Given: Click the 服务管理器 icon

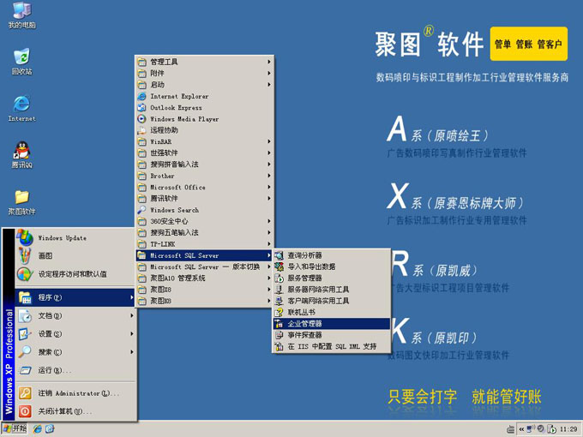Looking at the screenshot, I should pos(279,278).
